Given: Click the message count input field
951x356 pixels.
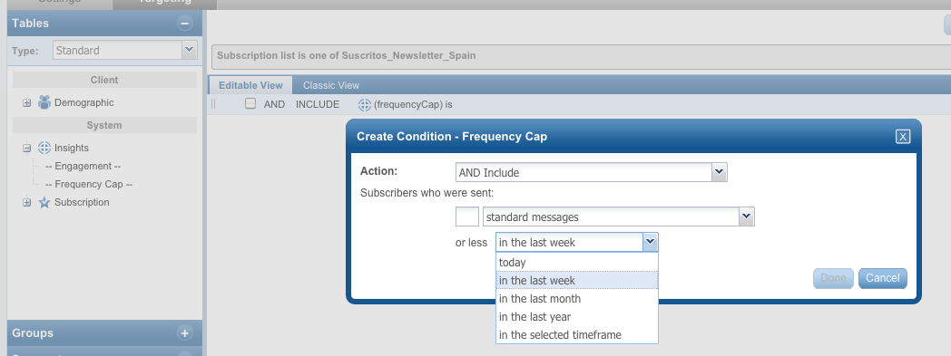Looking at the screenshot, I should pyautogui.click(x=467, y=216).
